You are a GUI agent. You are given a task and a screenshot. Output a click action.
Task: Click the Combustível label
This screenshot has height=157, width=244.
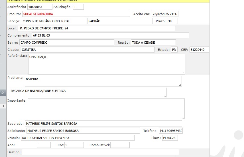[100, 145]
